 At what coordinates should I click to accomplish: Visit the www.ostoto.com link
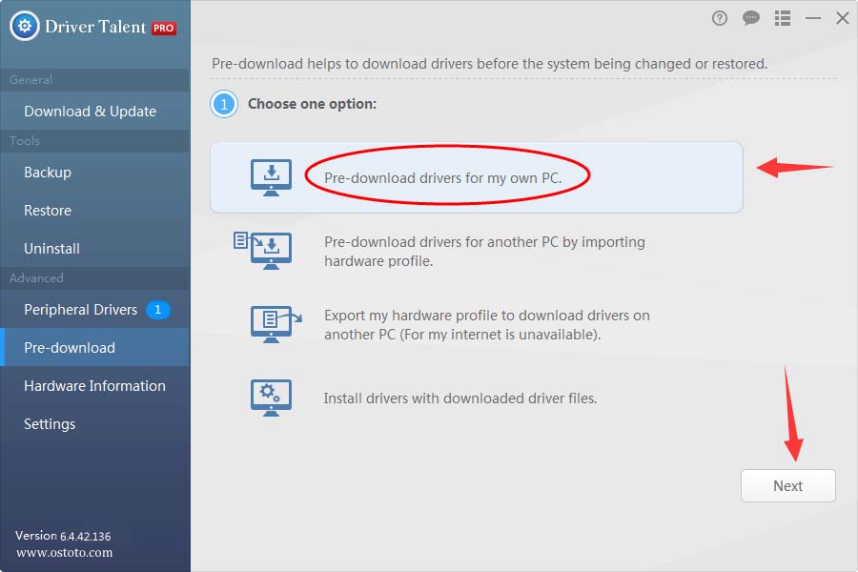tap(65, 552)
